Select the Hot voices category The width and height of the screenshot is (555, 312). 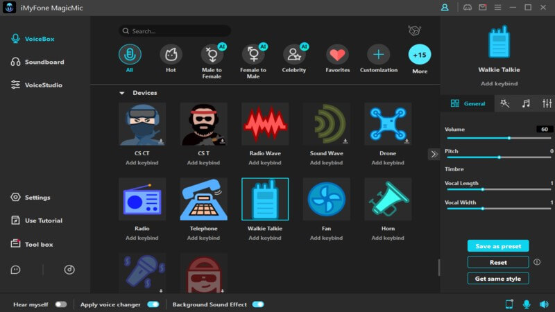point(171,59)
